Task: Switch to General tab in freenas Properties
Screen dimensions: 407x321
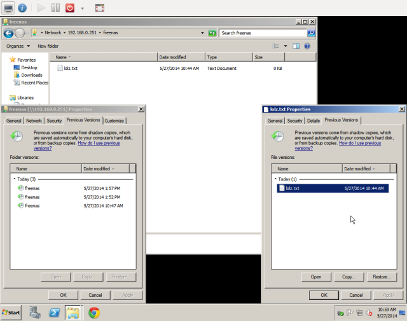Action: point(14,121)
